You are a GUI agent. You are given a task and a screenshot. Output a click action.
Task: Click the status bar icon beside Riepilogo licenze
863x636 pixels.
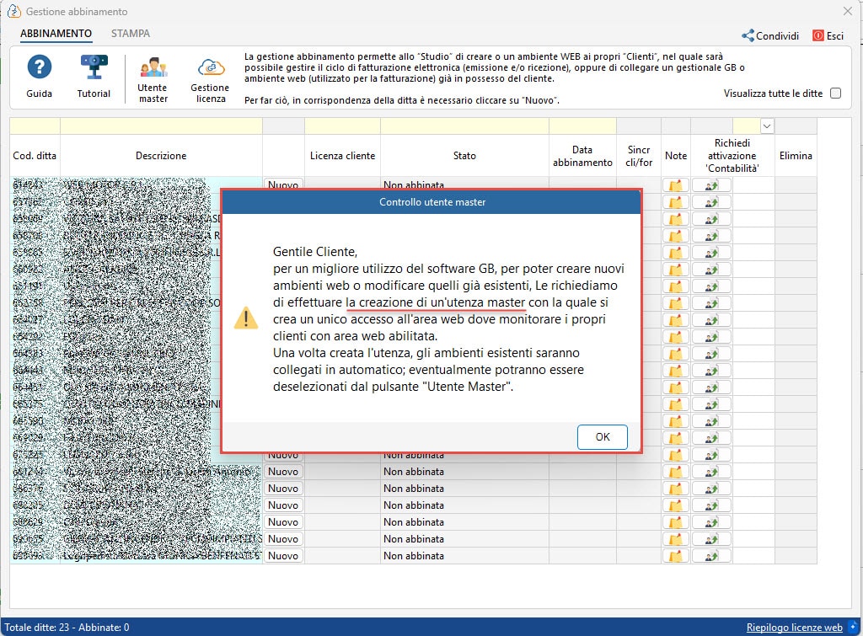[x=853, y=627]
